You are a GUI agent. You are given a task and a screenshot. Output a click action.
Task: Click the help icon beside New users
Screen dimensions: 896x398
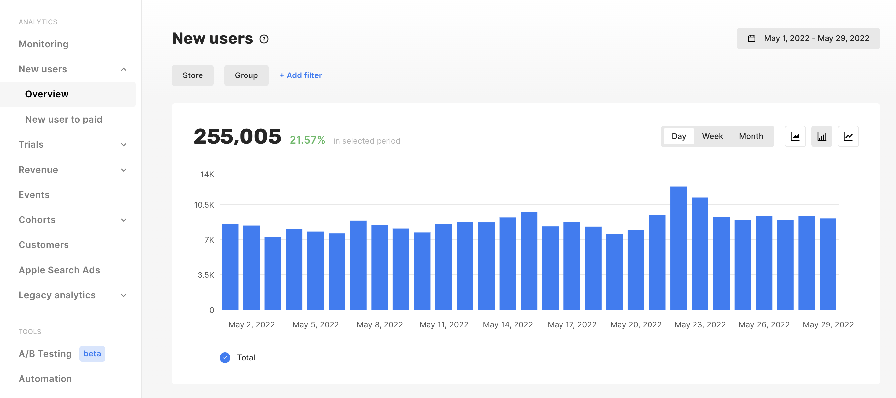point(264,39)
